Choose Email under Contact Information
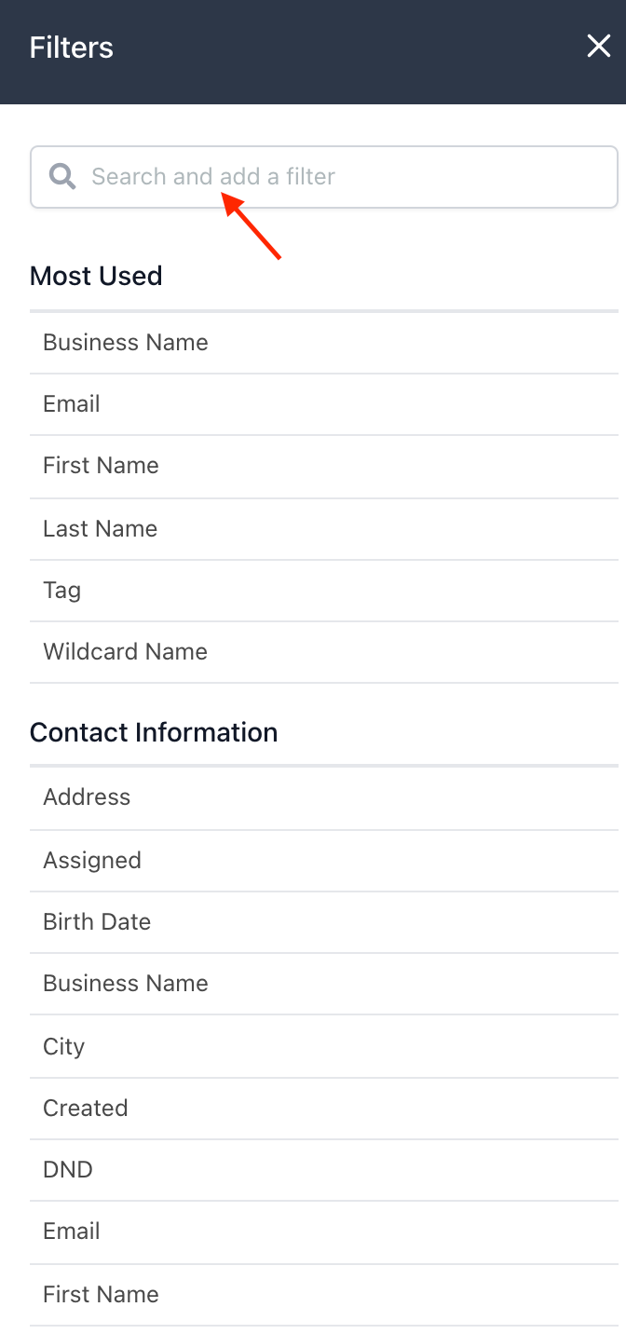Screen dimensions: 626x1334 click(72, 1232)
